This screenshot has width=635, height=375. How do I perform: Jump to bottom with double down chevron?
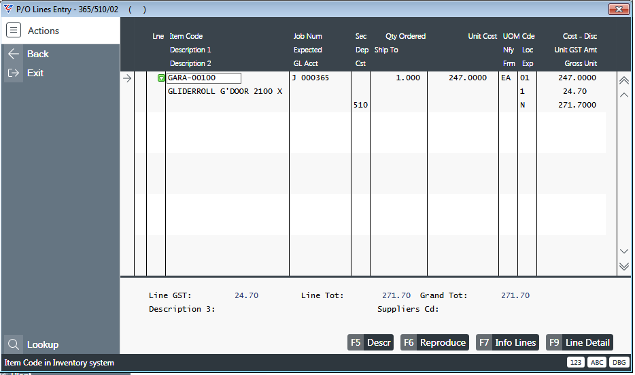pyautogui.click(x=624, y=266)
